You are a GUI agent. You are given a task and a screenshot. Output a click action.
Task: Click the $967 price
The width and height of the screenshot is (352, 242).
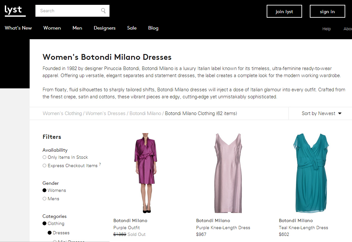click(201, 234)
